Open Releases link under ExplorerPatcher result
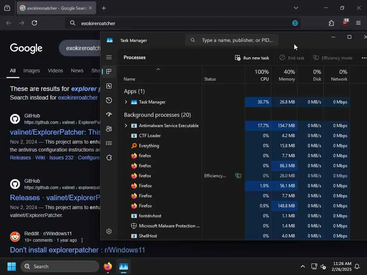Viewport: 367px width, 275px height. [x=20, y=158]
